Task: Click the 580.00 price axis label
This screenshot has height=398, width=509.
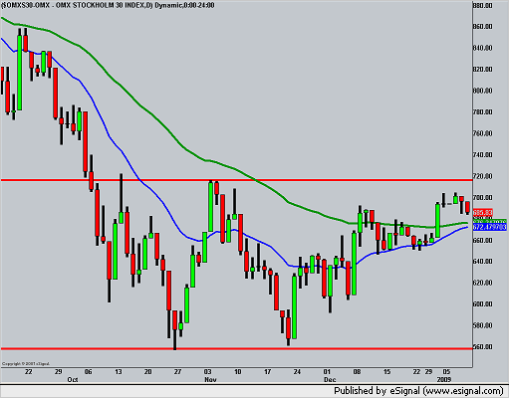Action: point(483,325)
